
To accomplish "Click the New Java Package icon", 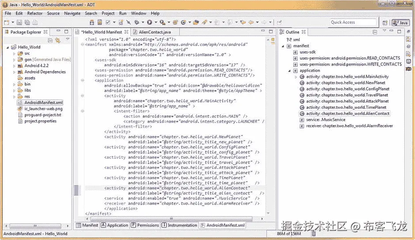I will point(175,23).
